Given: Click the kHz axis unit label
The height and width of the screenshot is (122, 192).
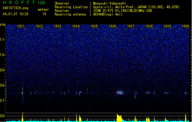Looking at the screenshot, I should click(x=3, y=25).
